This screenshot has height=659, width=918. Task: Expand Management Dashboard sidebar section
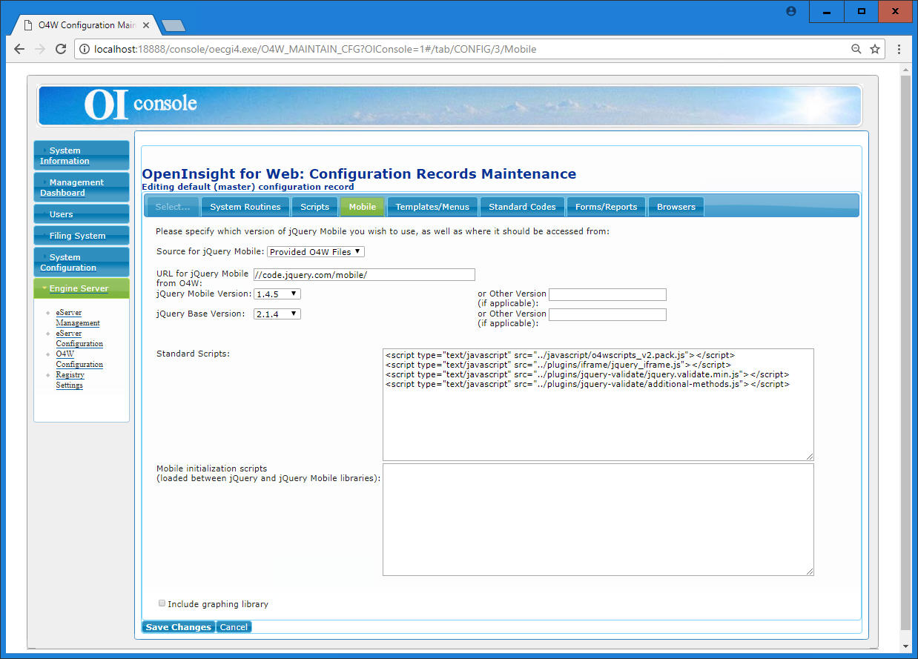tap(82, 188)
